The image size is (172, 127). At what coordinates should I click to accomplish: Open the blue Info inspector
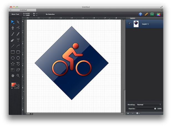pos(140,14)
